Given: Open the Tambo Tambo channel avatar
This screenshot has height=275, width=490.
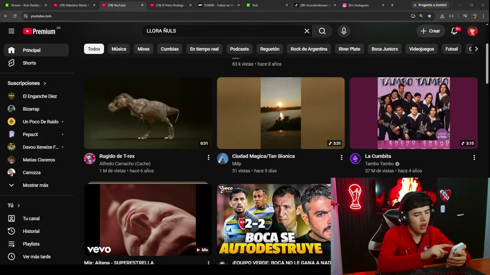Looking at the screenshot, I should click(355, 159).
